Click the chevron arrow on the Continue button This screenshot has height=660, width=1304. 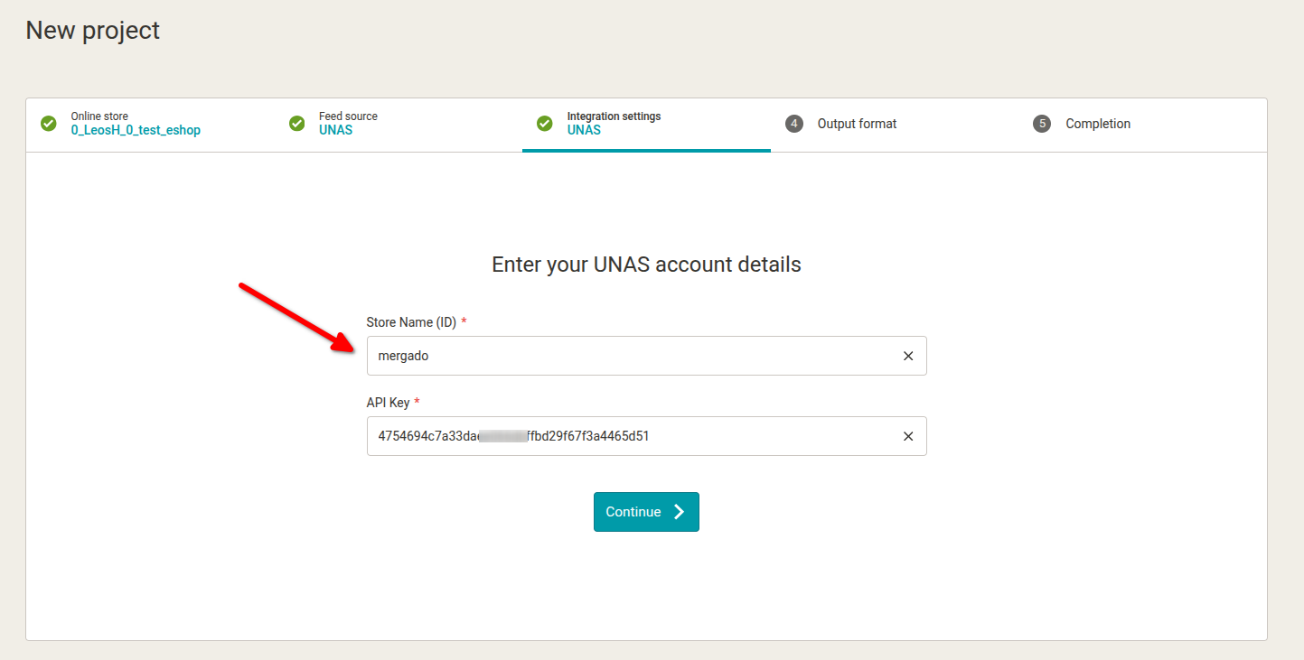pyautogui.click(x=680, y=512)
